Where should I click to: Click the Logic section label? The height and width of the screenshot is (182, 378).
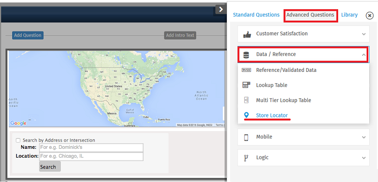(x=262, y=158)
